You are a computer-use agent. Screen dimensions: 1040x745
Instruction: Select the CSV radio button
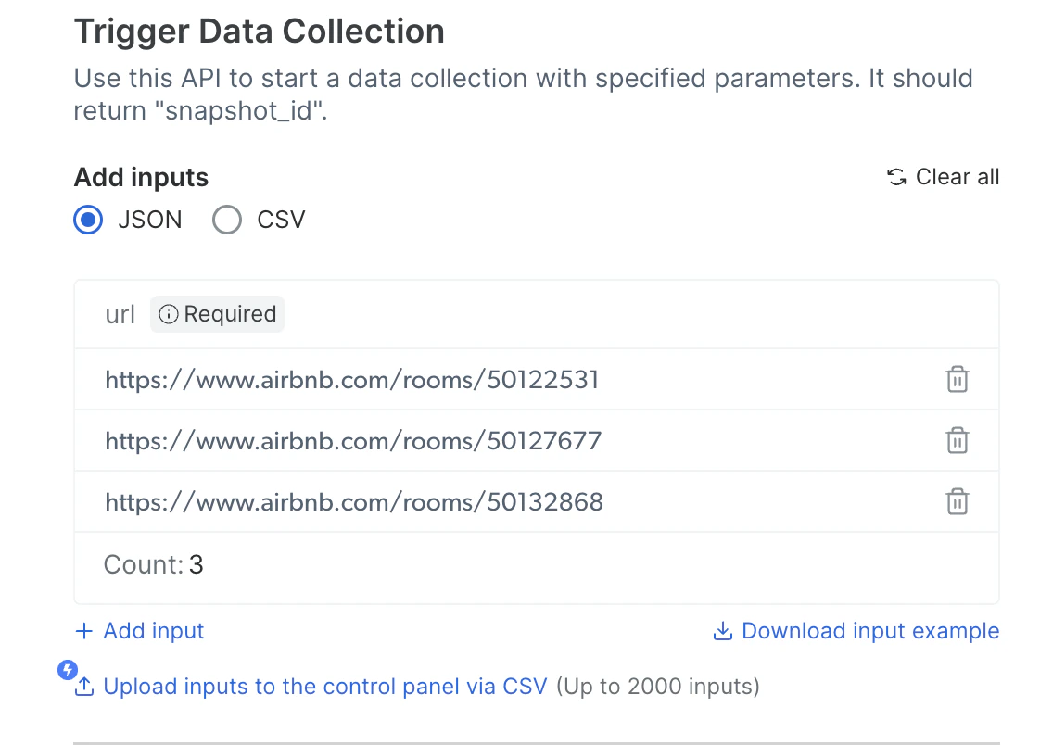click(227, 221)
